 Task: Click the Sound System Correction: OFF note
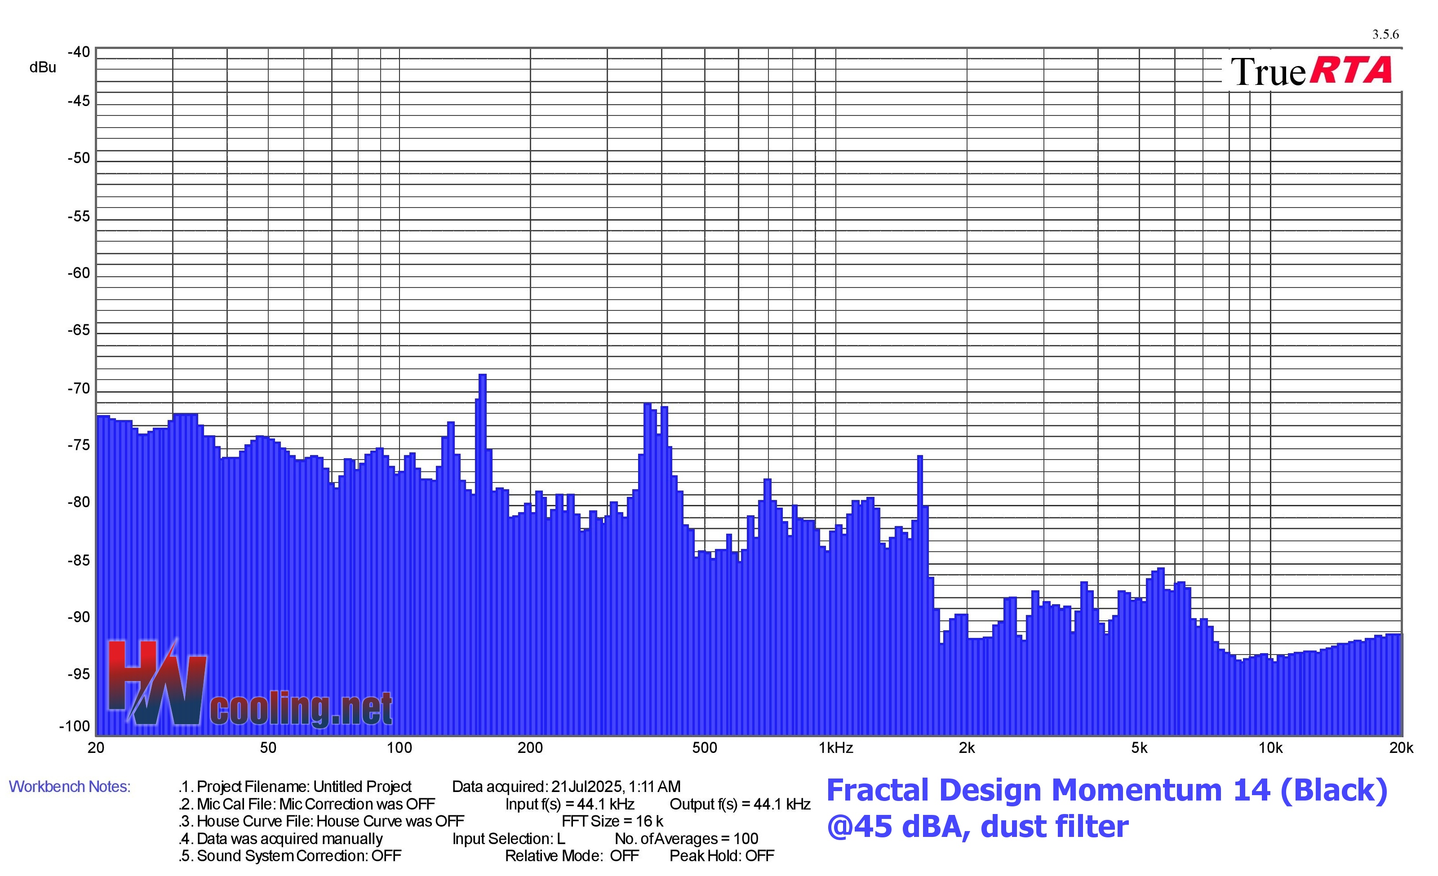point(290,856)
